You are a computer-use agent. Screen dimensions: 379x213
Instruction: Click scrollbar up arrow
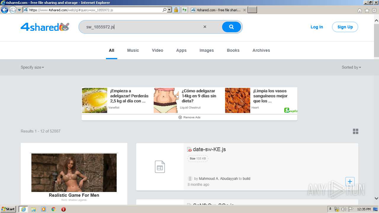(376, 21)
